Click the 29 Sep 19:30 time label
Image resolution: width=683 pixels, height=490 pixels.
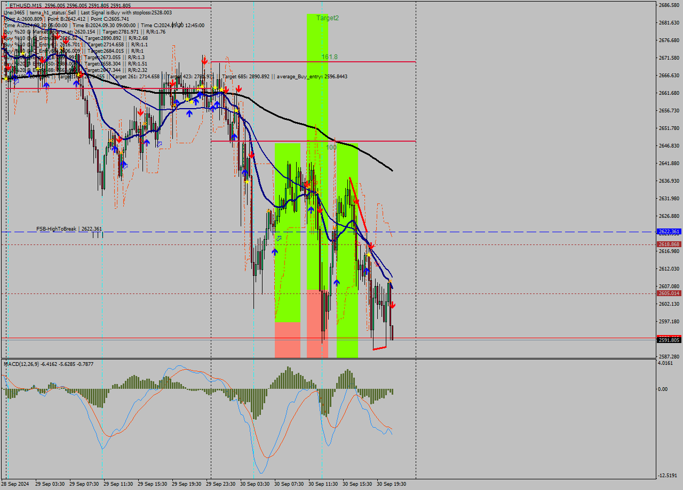tap(187, 484)
